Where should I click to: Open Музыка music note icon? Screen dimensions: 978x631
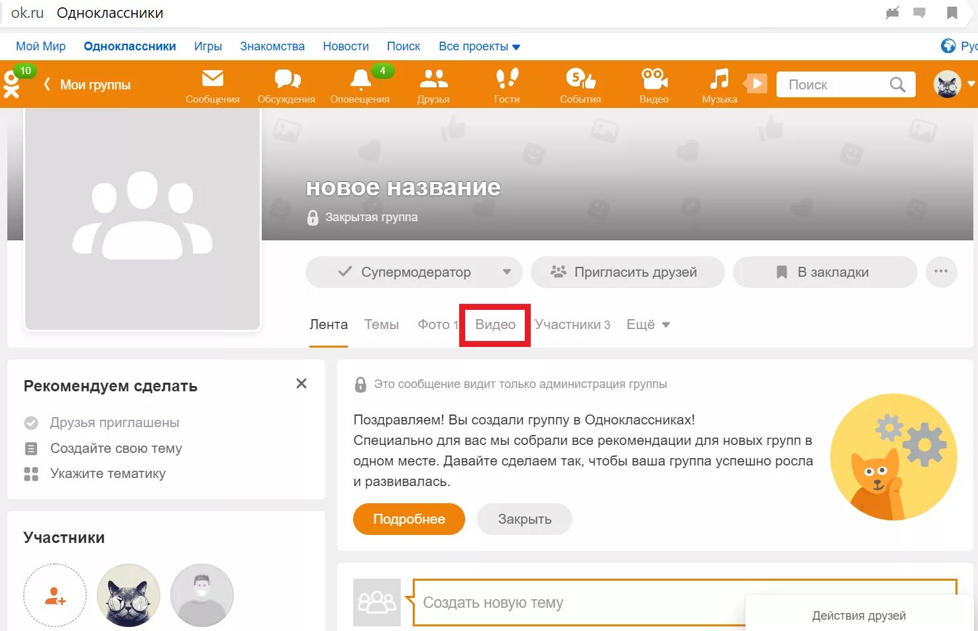point(719,79)
